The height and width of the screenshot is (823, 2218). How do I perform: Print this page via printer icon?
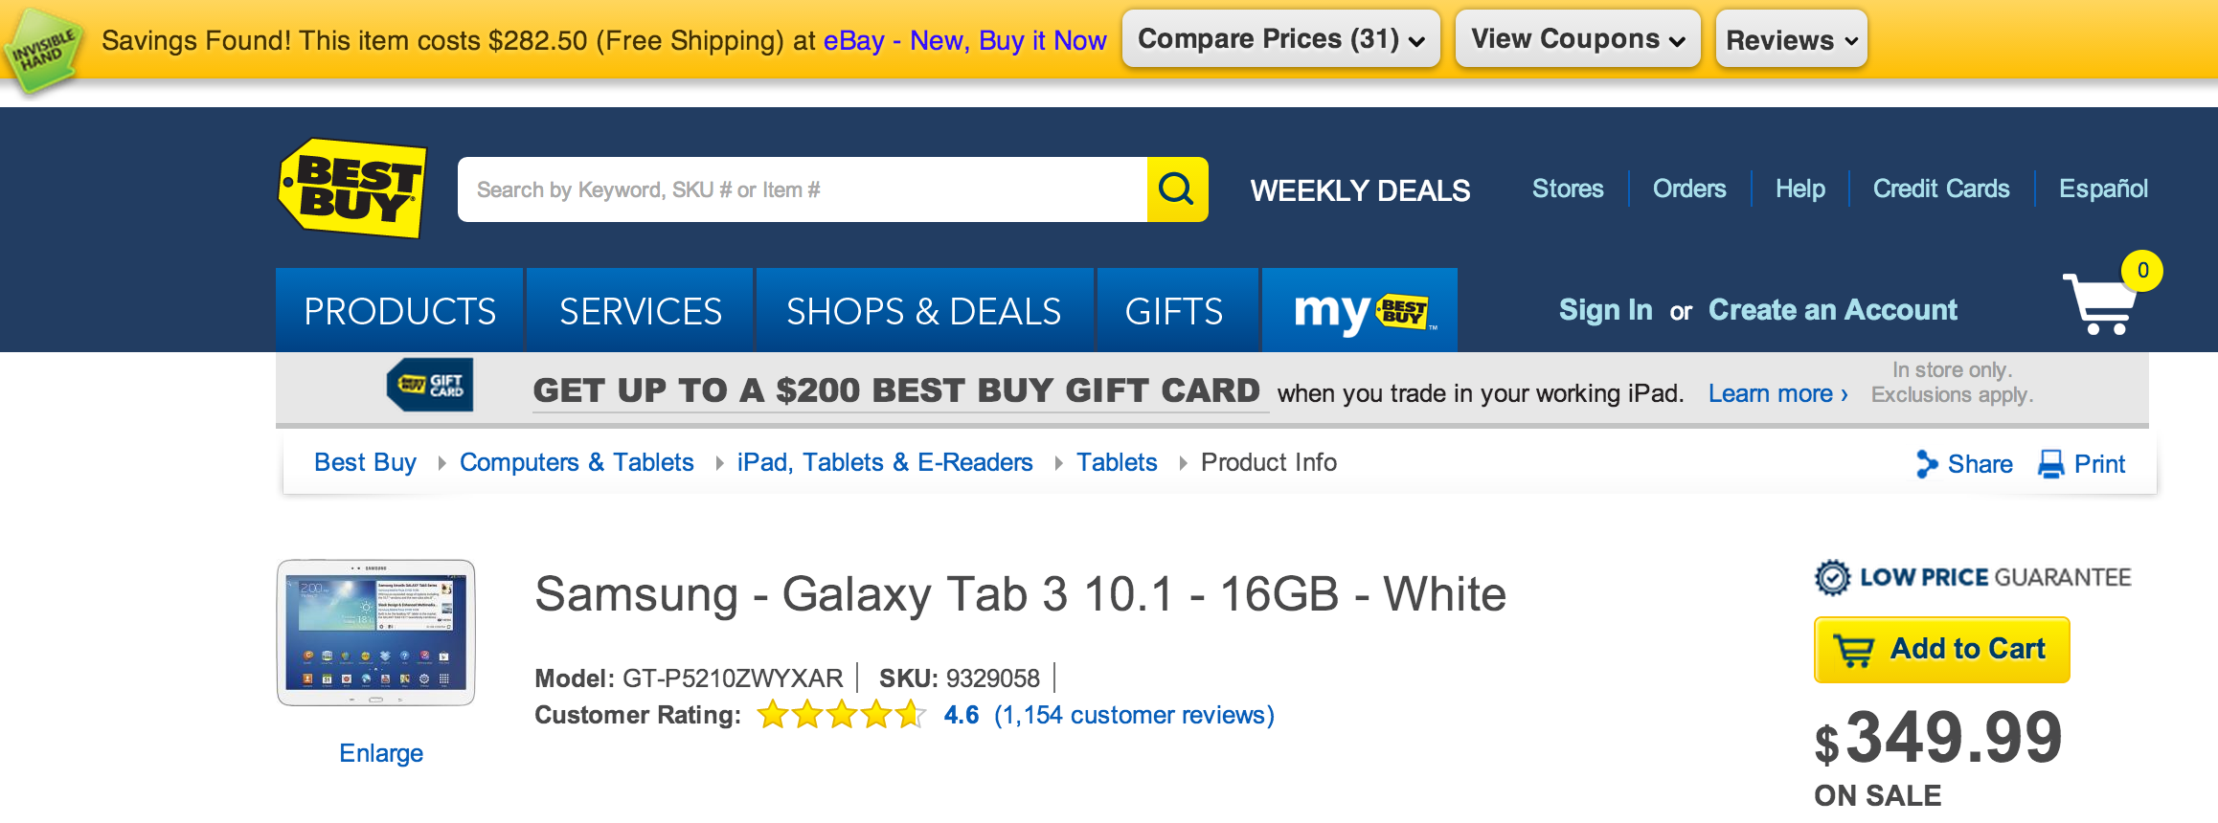click(x=2050, y=464)
